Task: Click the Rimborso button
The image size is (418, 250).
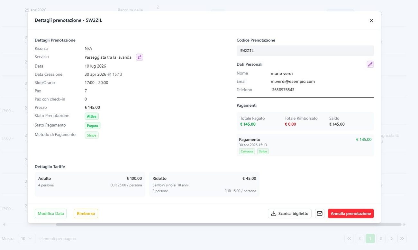Action: [86, 214]
